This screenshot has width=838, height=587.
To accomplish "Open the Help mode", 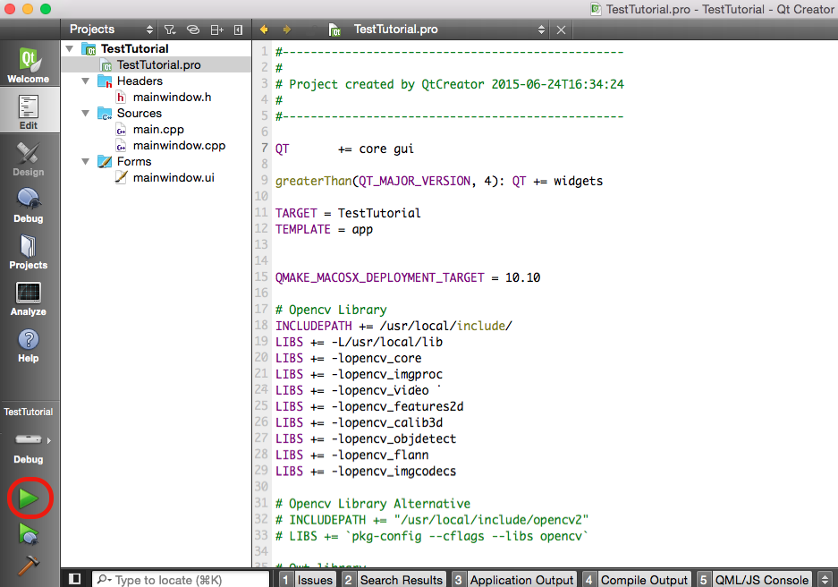I will 29,345.
